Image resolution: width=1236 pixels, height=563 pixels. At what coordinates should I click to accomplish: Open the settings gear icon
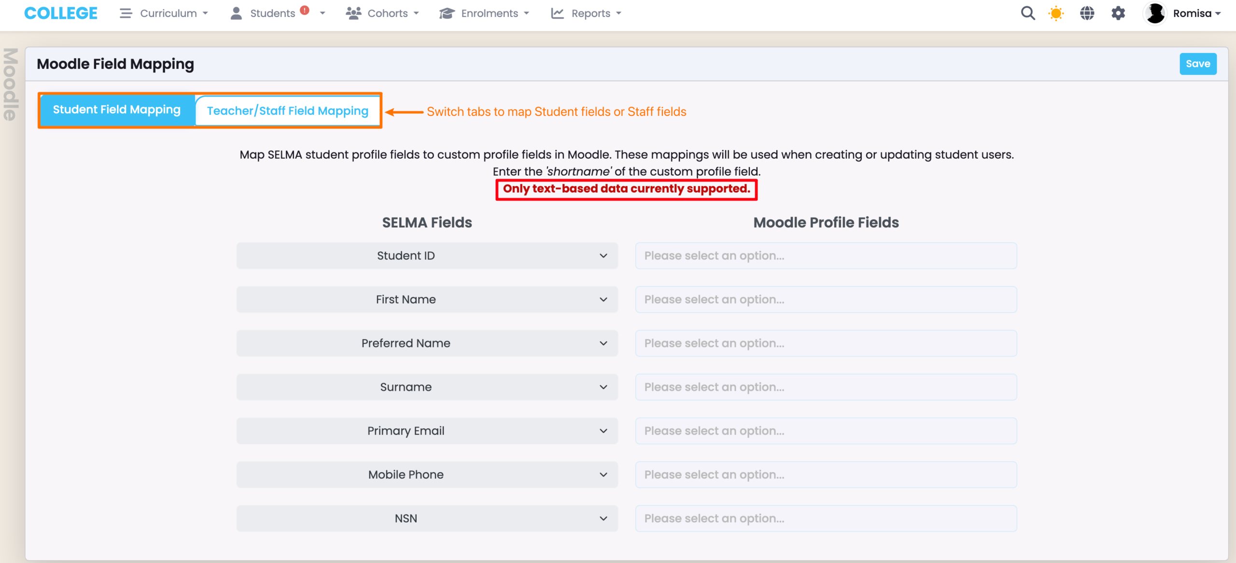tap(1118, 13)
